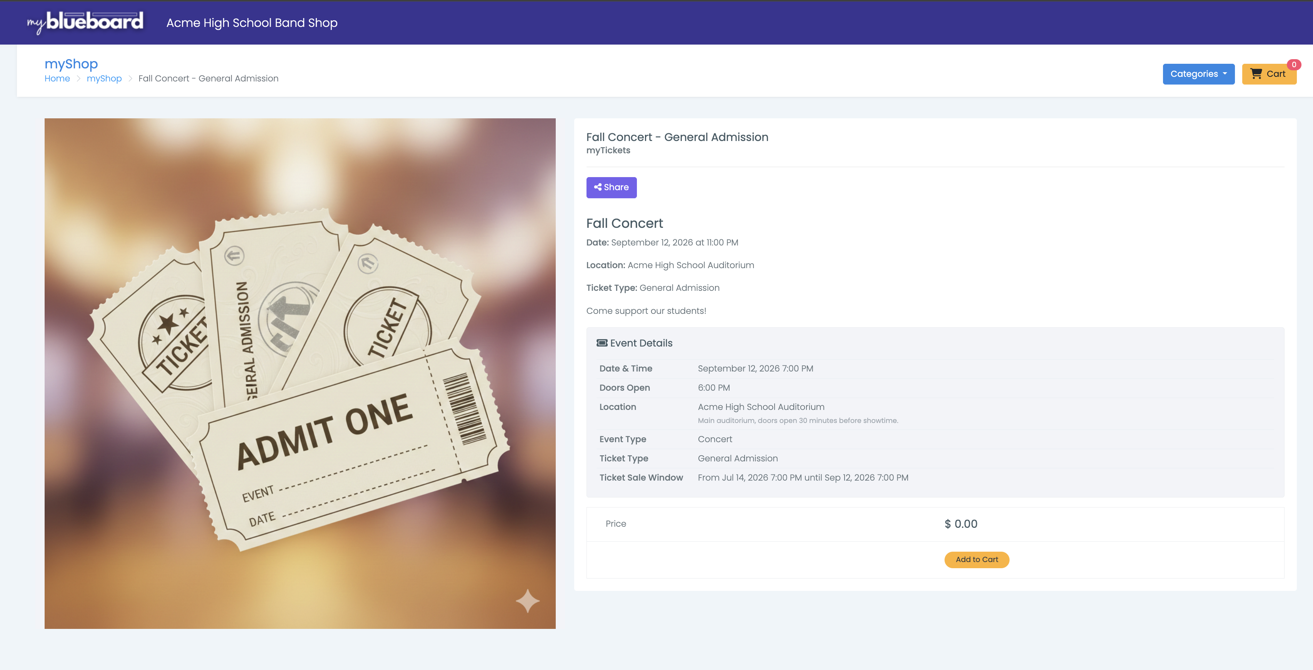The height and width of the screenshot is (670, 1313).
Task: Click the Doors Open 6:00 PM value
Action: (x=713, y=388)
